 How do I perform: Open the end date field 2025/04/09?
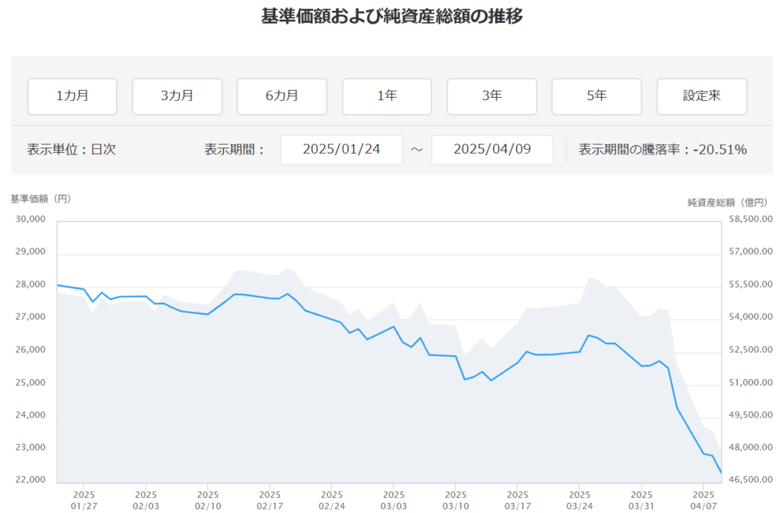[x=492, y=149]
